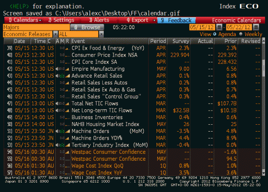Click the Date column header
Image resolution: width=268 pixels, height=192 pixels.
(22, 41)
